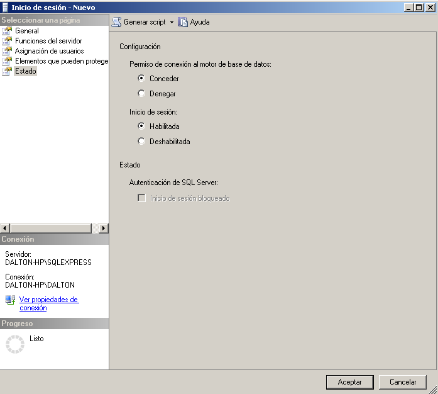Select the Habilitada radio button

(141, 126)
